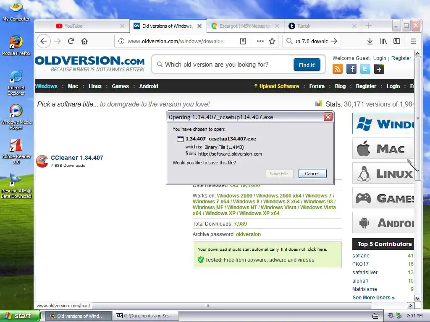This screenshot has width=430, height=322.
Task: Click the Login link near Welcome Guest
Action: [x=380, y=58]
